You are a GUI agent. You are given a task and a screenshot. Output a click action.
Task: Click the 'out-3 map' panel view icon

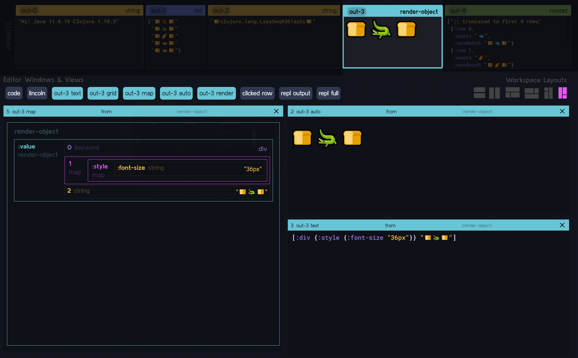[139, 93]
